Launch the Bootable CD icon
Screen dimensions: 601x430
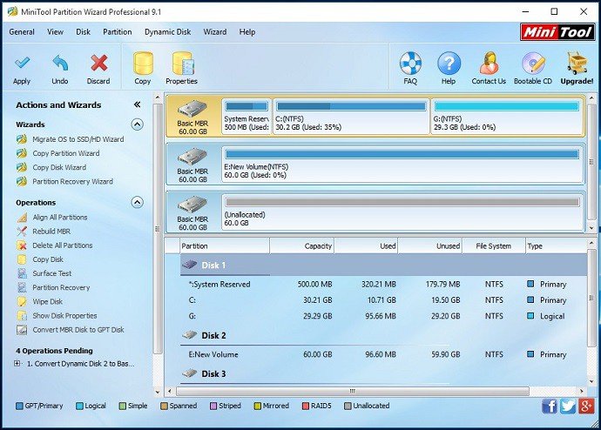tap(533, 64)
